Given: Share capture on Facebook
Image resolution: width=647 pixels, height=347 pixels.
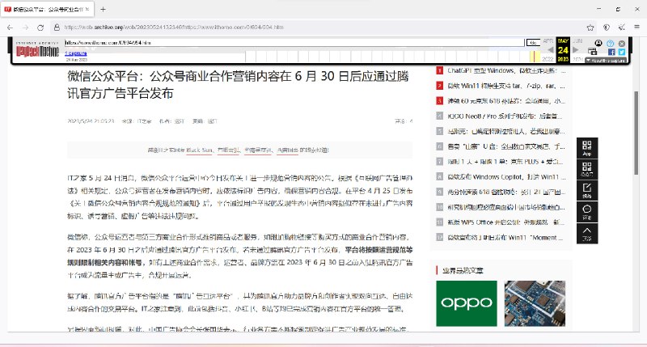Looking at the screenshot, I should point(611,52).
